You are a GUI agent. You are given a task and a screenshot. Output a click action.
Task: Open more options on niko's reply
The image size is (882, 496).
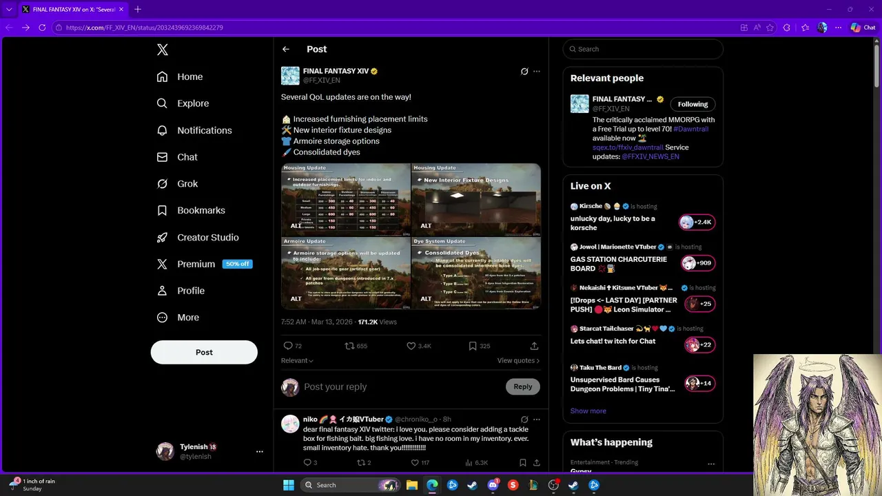[x=537, y=419]
